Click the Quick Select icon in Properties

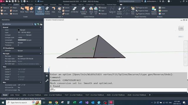pos(41,24)
